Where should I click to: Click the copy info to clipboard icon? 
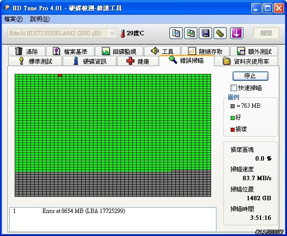coord(176,33)
